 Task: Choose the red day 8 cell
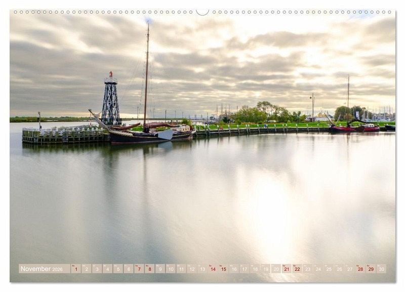tap(150, 269)
